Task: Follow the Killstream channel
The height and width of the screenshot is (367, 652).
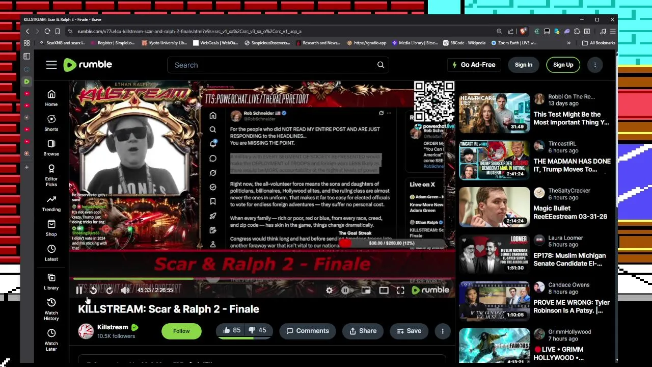Action: [x=181, y=331]
